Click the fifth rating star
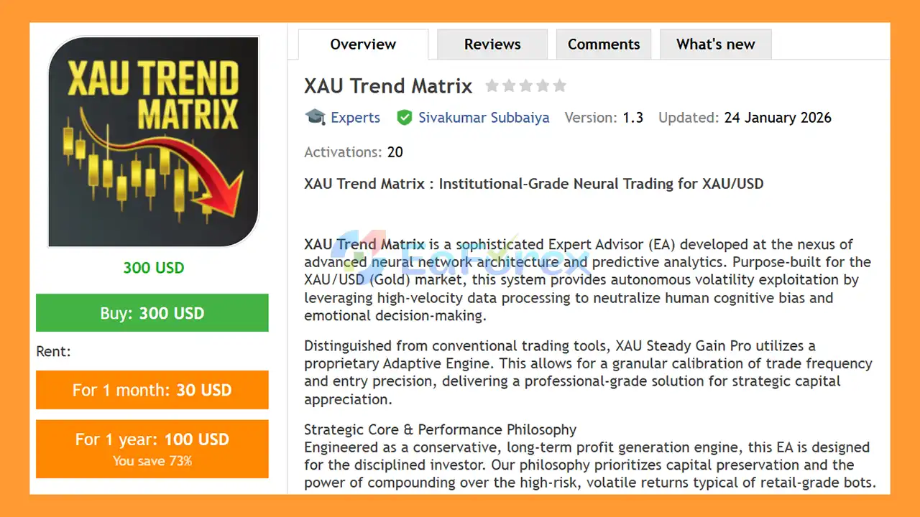Screen dimensions: 920x517 (x=559, y=85)
